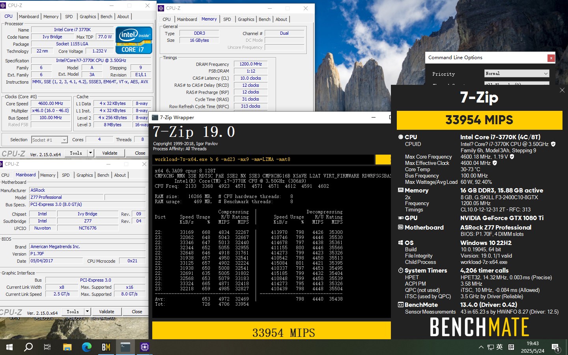
Task: Open About tab in CPU-Z Mainboard window
Action: [120, 175]
